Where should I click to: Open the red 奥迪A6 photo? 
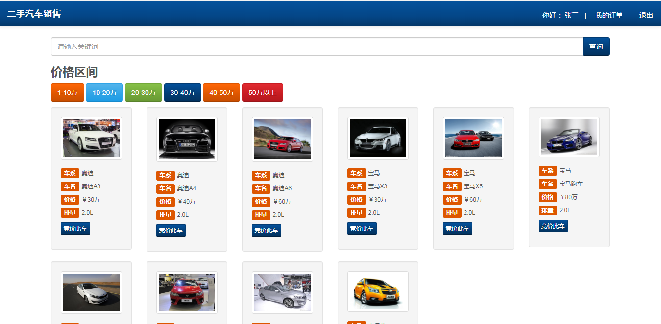tap(282, 139)
